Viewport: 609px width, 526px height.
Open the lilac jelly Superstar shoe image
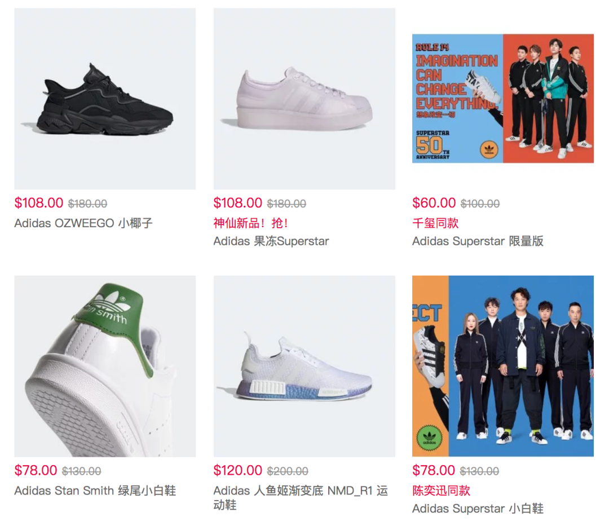point(304,99)
